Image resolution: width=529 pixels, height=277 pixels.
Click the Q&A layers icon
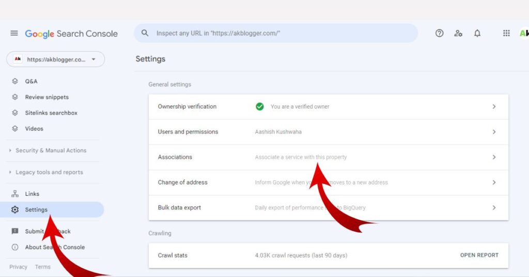[15, 81]
